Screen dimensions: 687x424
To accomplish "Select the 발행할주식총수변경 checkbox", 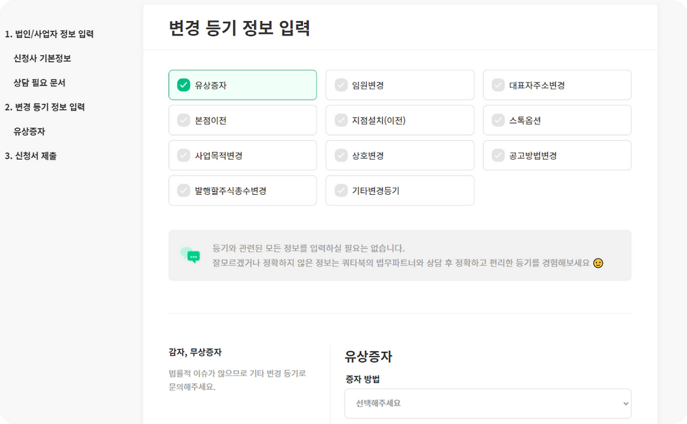I will tap(242, 190).
